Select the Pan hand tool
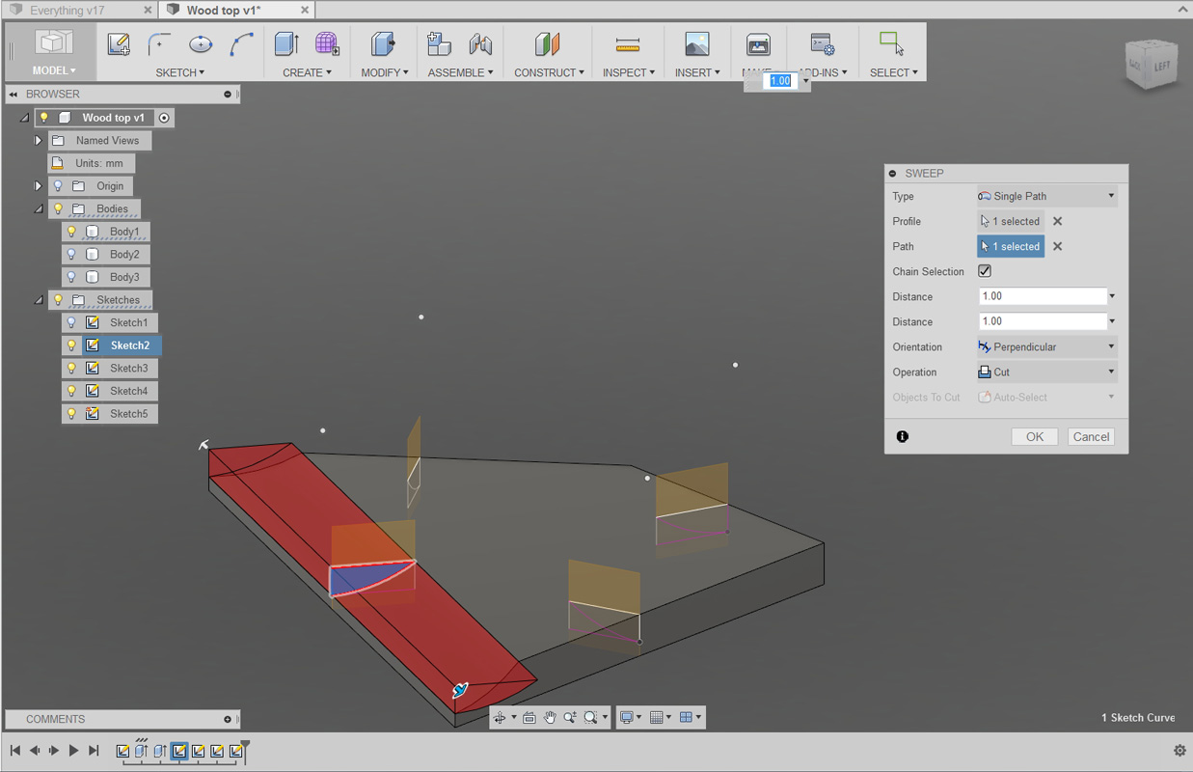This screenshot has height=772, width=1193. [550, 717]
